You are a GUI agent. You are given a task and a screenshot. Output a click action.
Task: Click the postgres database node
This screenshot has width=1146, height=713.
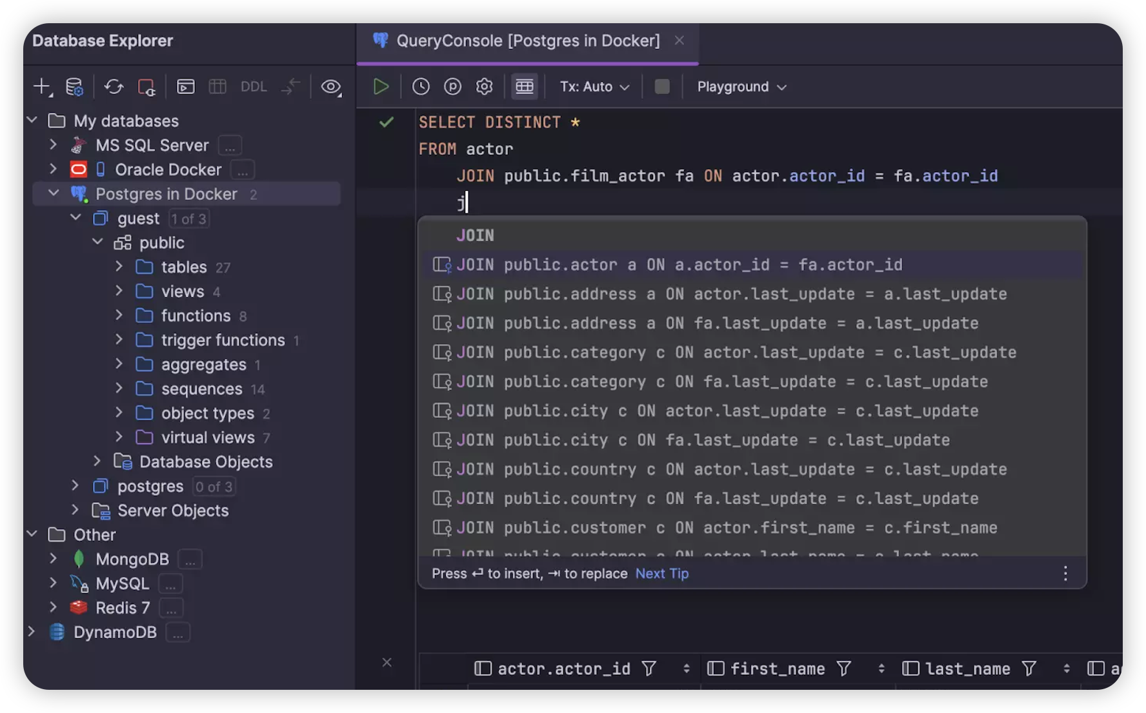click(x=150, y=486)
